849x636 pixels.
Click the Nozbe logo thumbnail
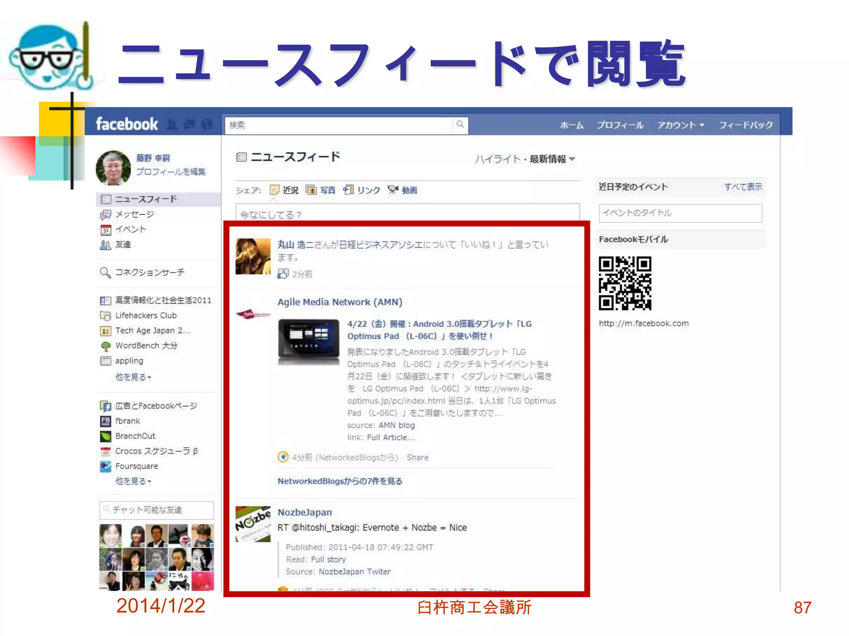click(253, 524)
